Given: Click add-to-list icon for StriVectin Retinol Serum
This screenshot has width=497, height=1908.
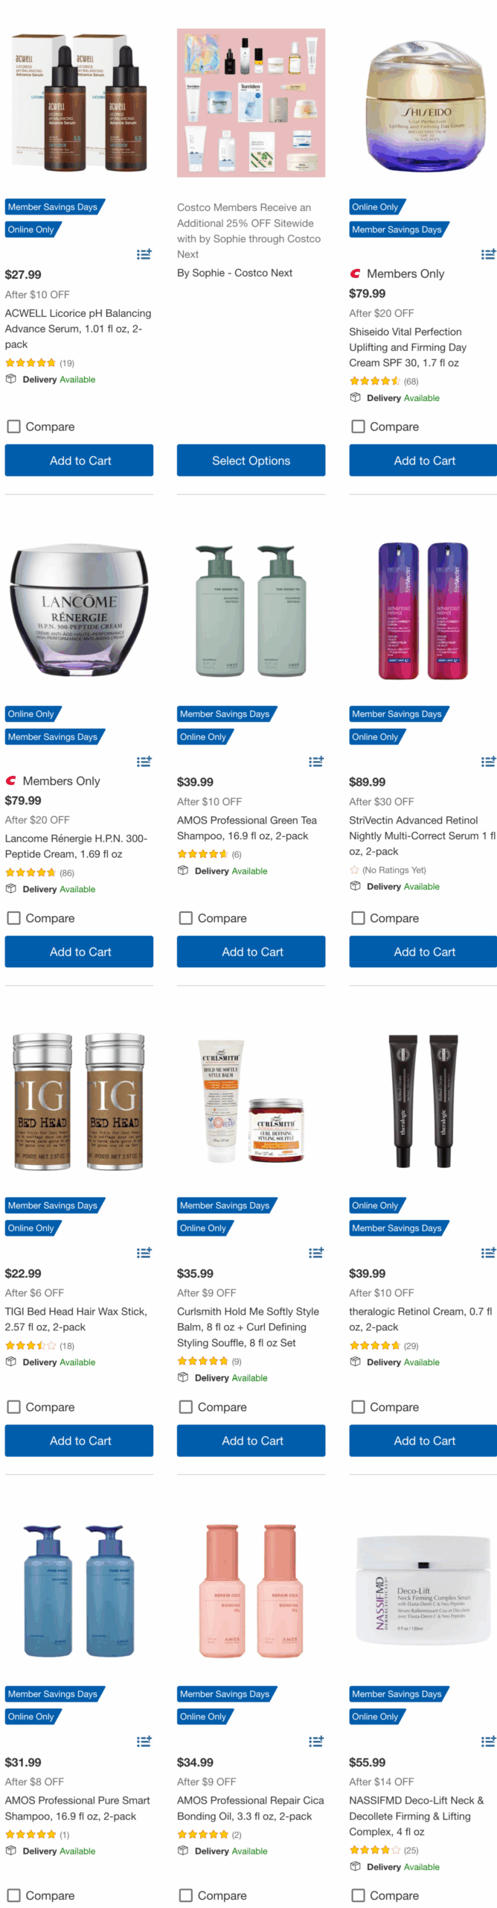Looking at the screenshot, I should tap(489, 761).
